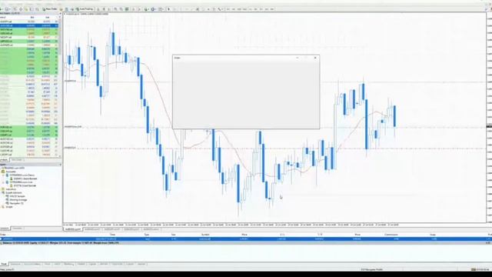This screenshot has height=277, width=492.
Task: Toggle the Market Watch toolbar icon
Action: 15,9
